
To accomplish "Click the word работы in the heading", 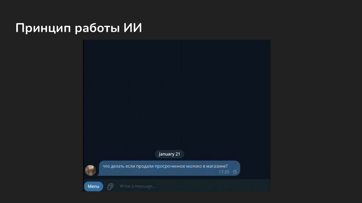I will [97, 28].
